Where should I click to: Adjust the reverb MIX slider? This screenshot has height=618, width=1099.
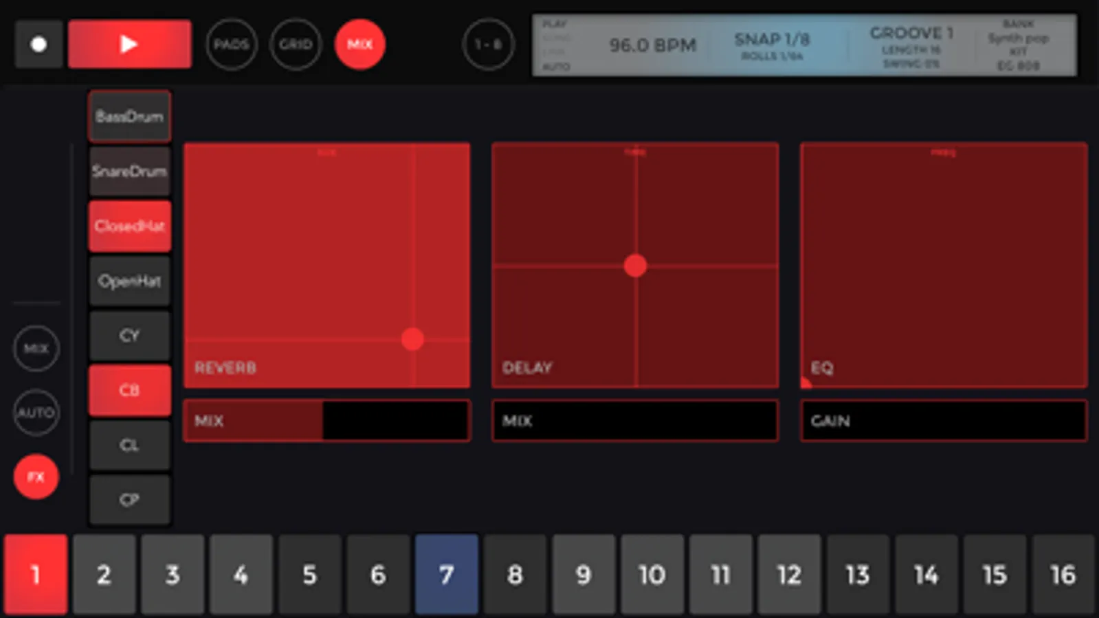(x=327, y=420)
